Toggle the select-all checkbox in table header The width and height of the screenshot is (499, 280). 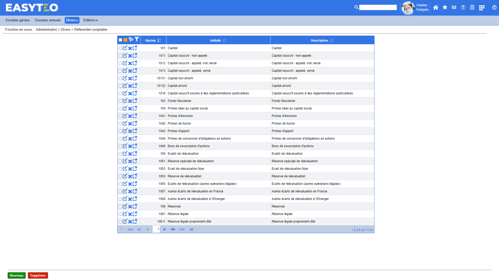click(x=120, y=40)
